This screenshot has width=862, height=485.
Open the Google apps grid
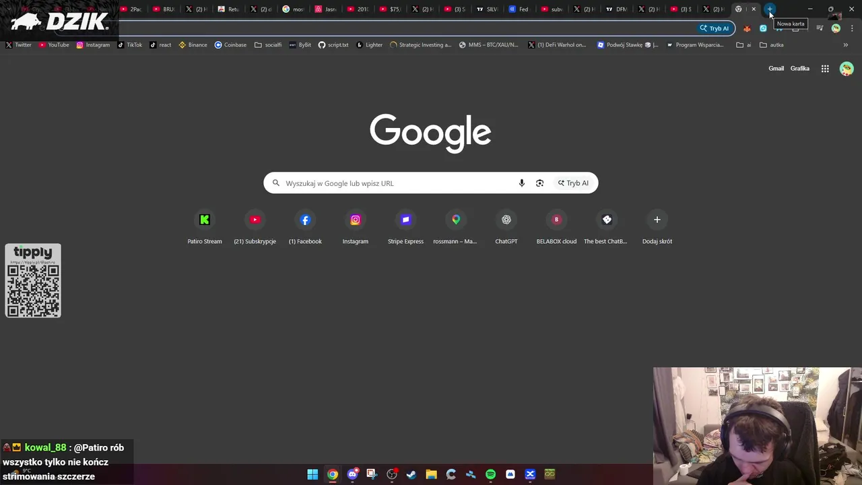pos(825,69)
